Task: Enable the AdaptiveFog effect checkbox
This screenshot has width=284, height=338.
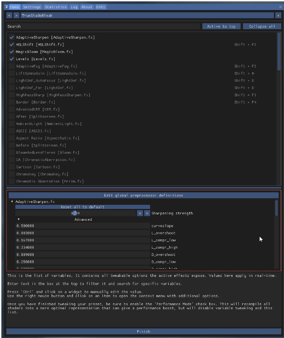Action: click(x=11, y=67)
